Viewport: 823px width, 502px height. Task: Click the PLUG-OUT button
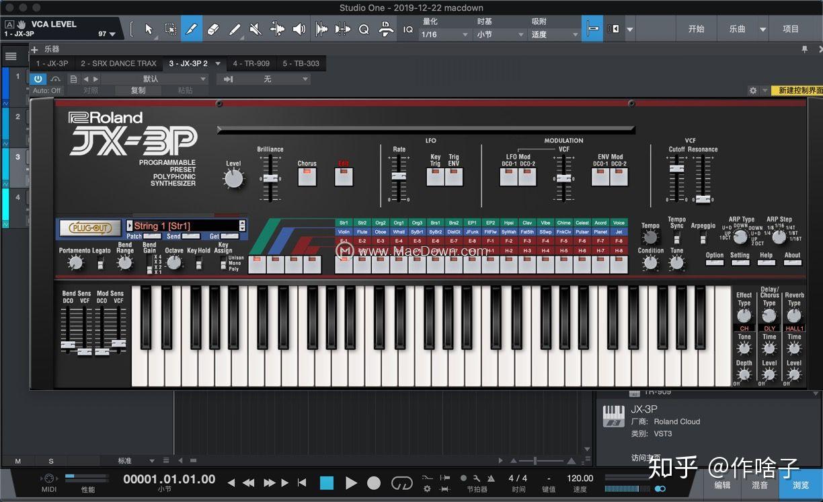pyautogui.click(x=89, y=227)
